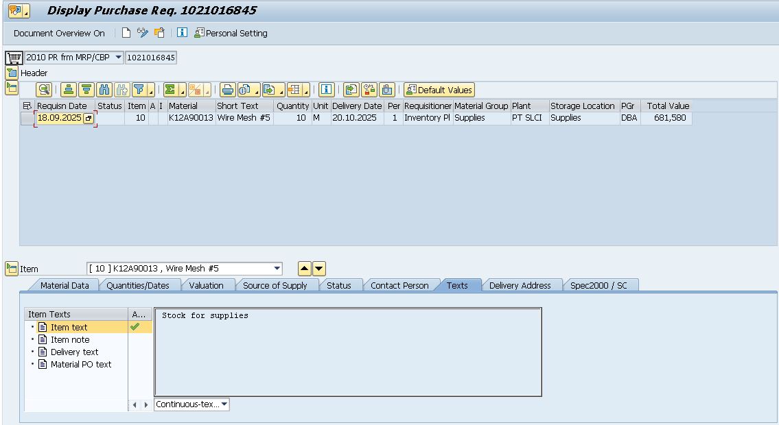Click the Requisn Date field 18.09.2025
The width and height of the screenshot is (779, 425).
tap(59, 118)
